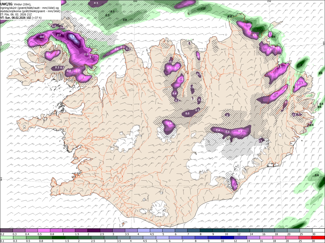Pick the bright magenta 0.5–0.8 snow scale swatch
This screenshot has height=243, width=325.
tap(44, 231)
